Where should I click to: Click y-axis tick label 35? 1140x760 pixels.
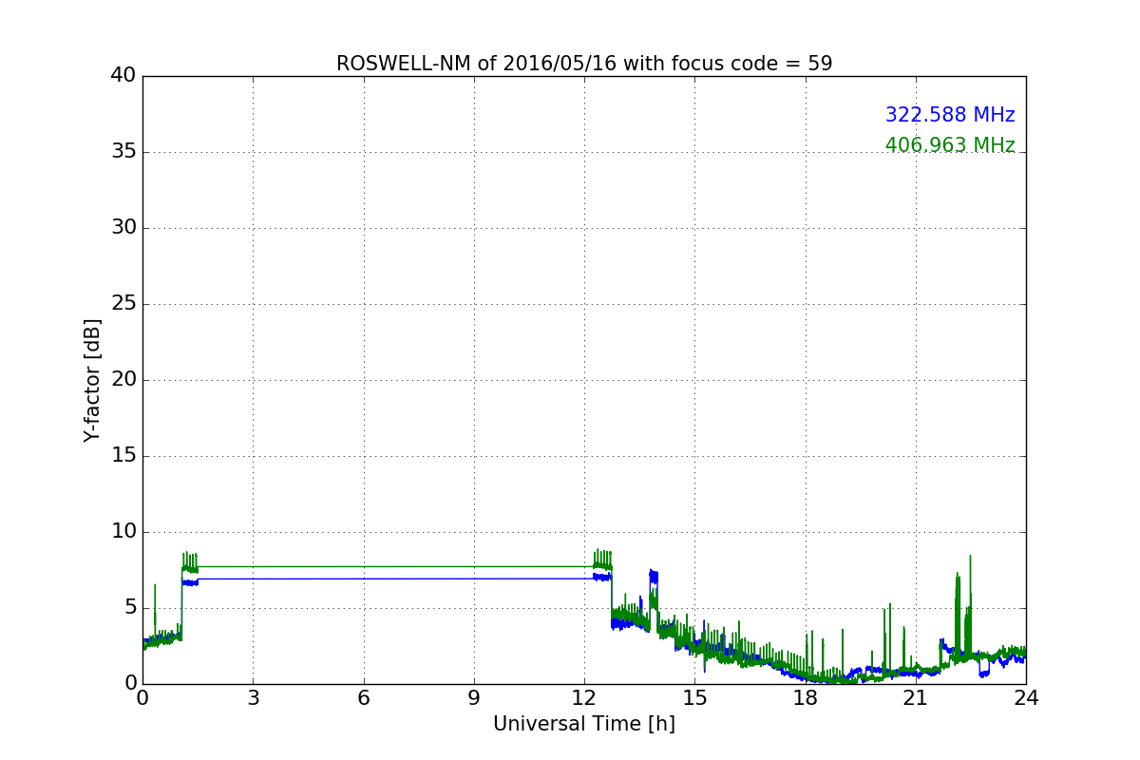(123, 152)
